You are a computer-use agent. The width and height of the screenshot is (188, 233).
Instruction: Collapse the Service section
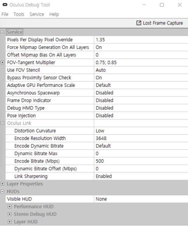point(3,32)
